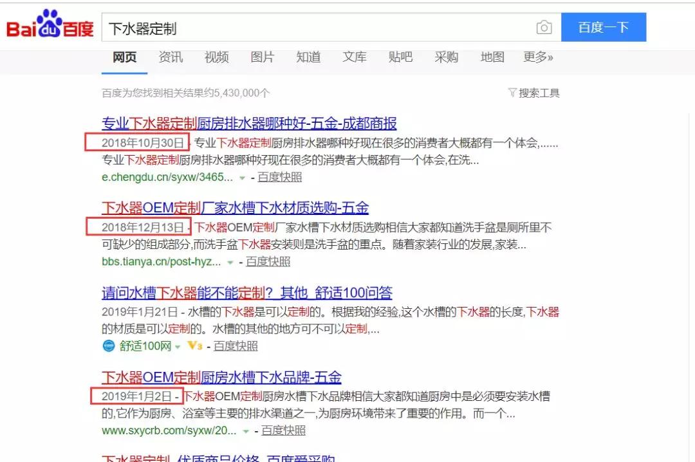The height and width of the screenshot is (462, 695).
Task: Open 百度快照 for the www.sxycrb.com result
Action: click(x=284, y=430)
